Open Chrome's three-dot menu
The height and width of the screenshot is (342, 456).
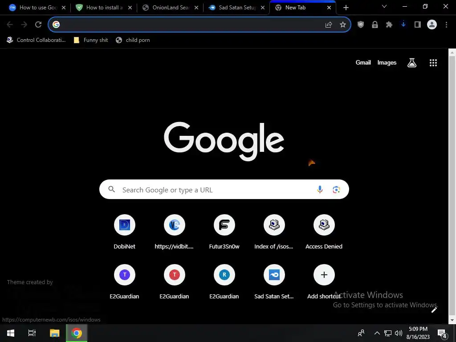[x=446, y=25]
